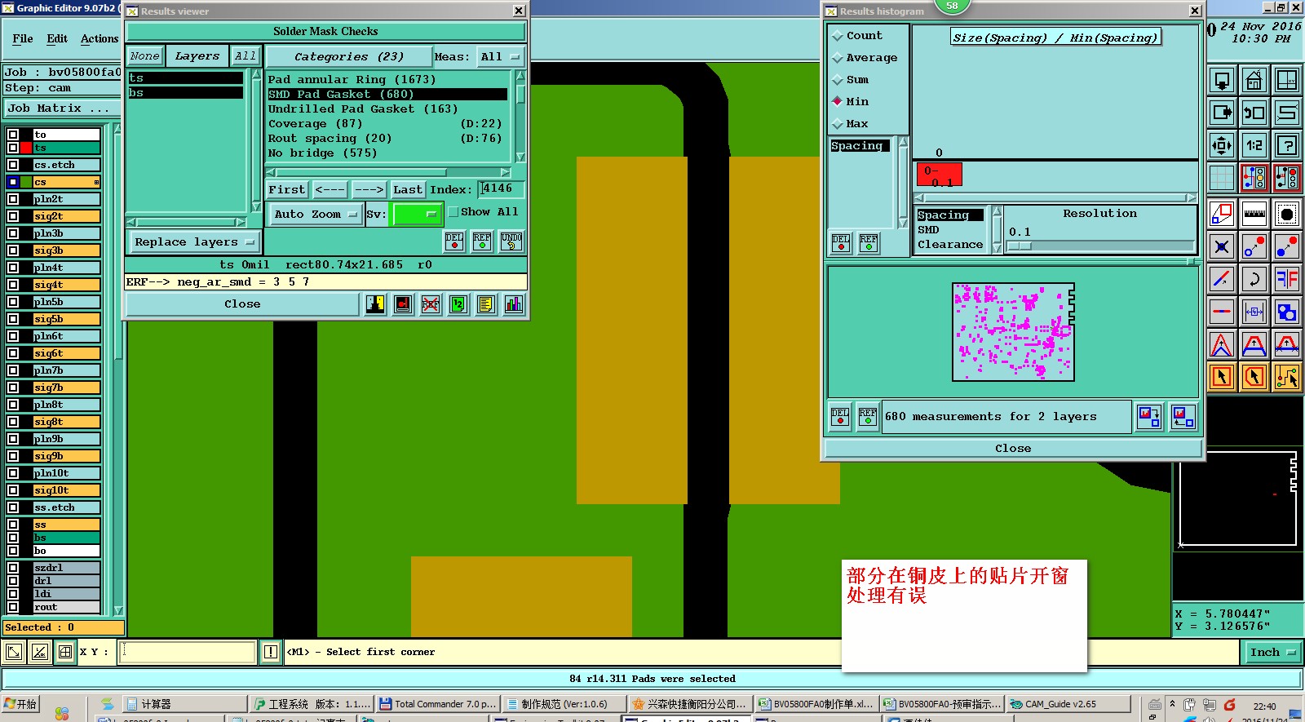Select the Layers tab in Results viewer
The image size is (1305, 722).
(197, 56)
